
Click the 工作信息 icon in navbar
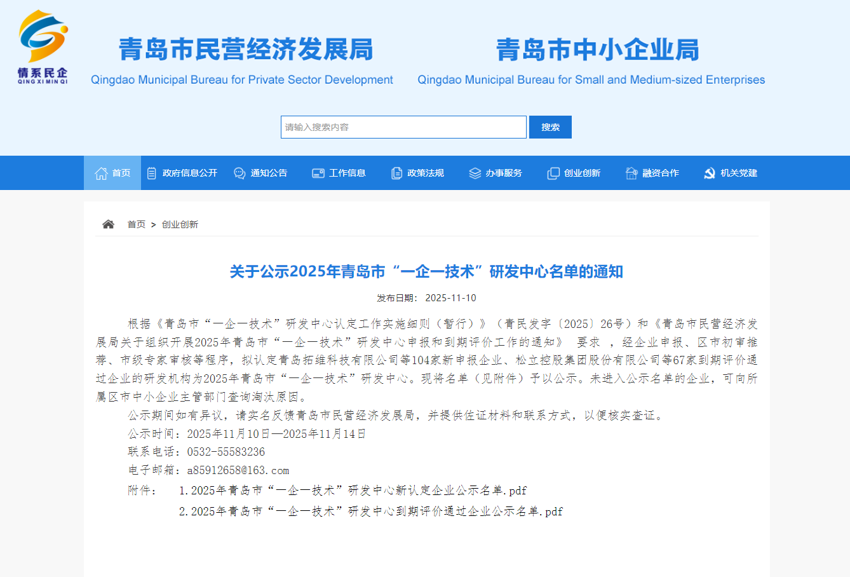(x=318, y=173)
